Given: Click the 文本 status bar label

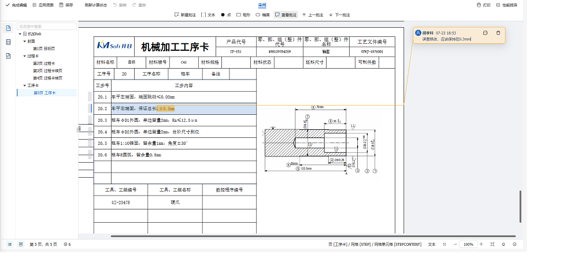Looking at the screenshot, I should click(432, 244).
